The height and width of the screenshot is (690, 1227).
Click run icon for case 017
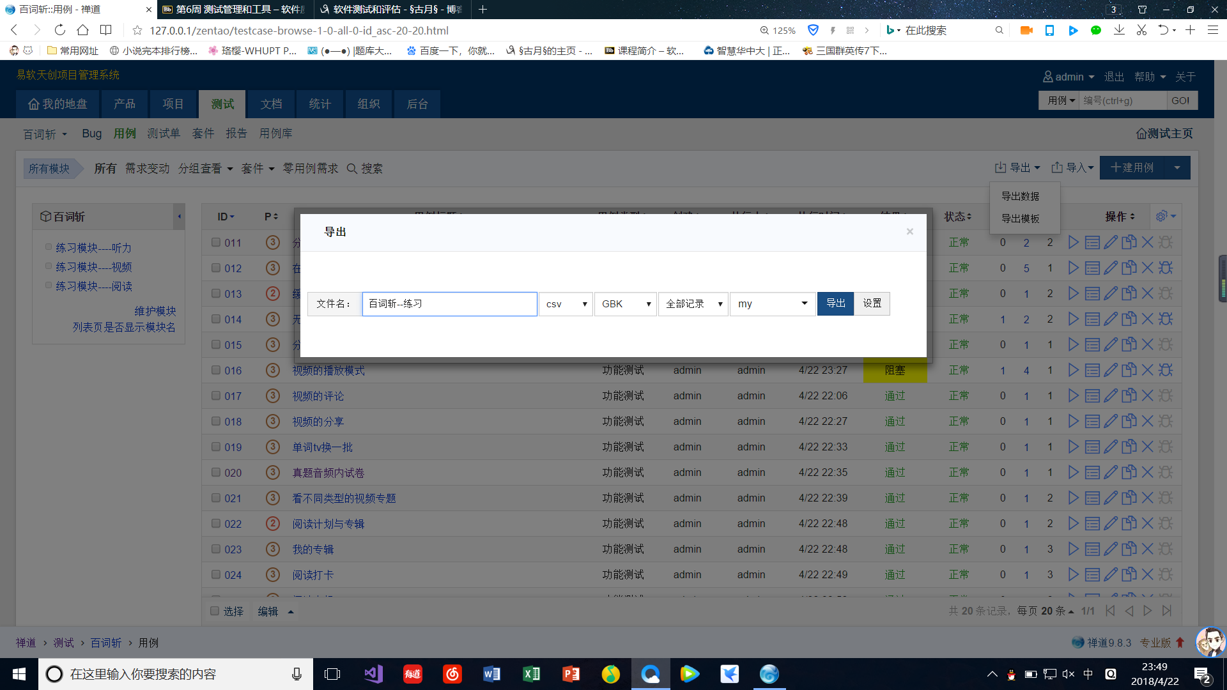coord(1074,396)
